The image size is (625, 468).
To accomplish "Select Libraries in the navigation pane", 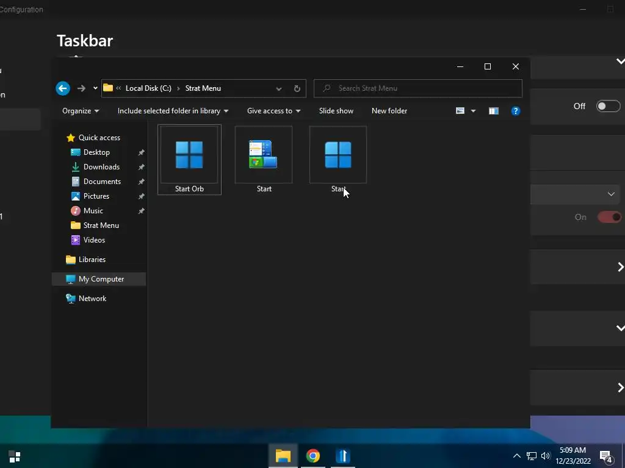I will 92,260.
